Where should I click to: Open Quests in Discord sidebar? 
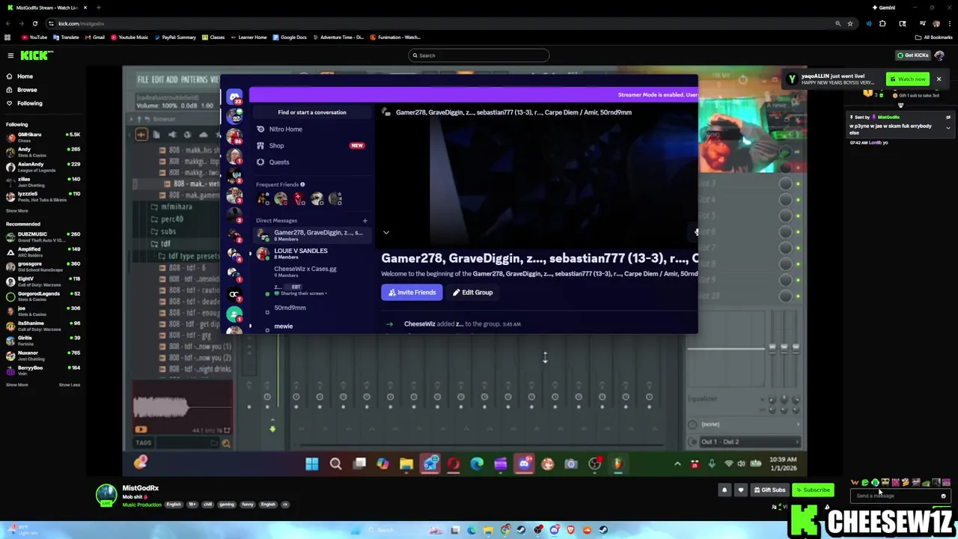pos(278,162)
